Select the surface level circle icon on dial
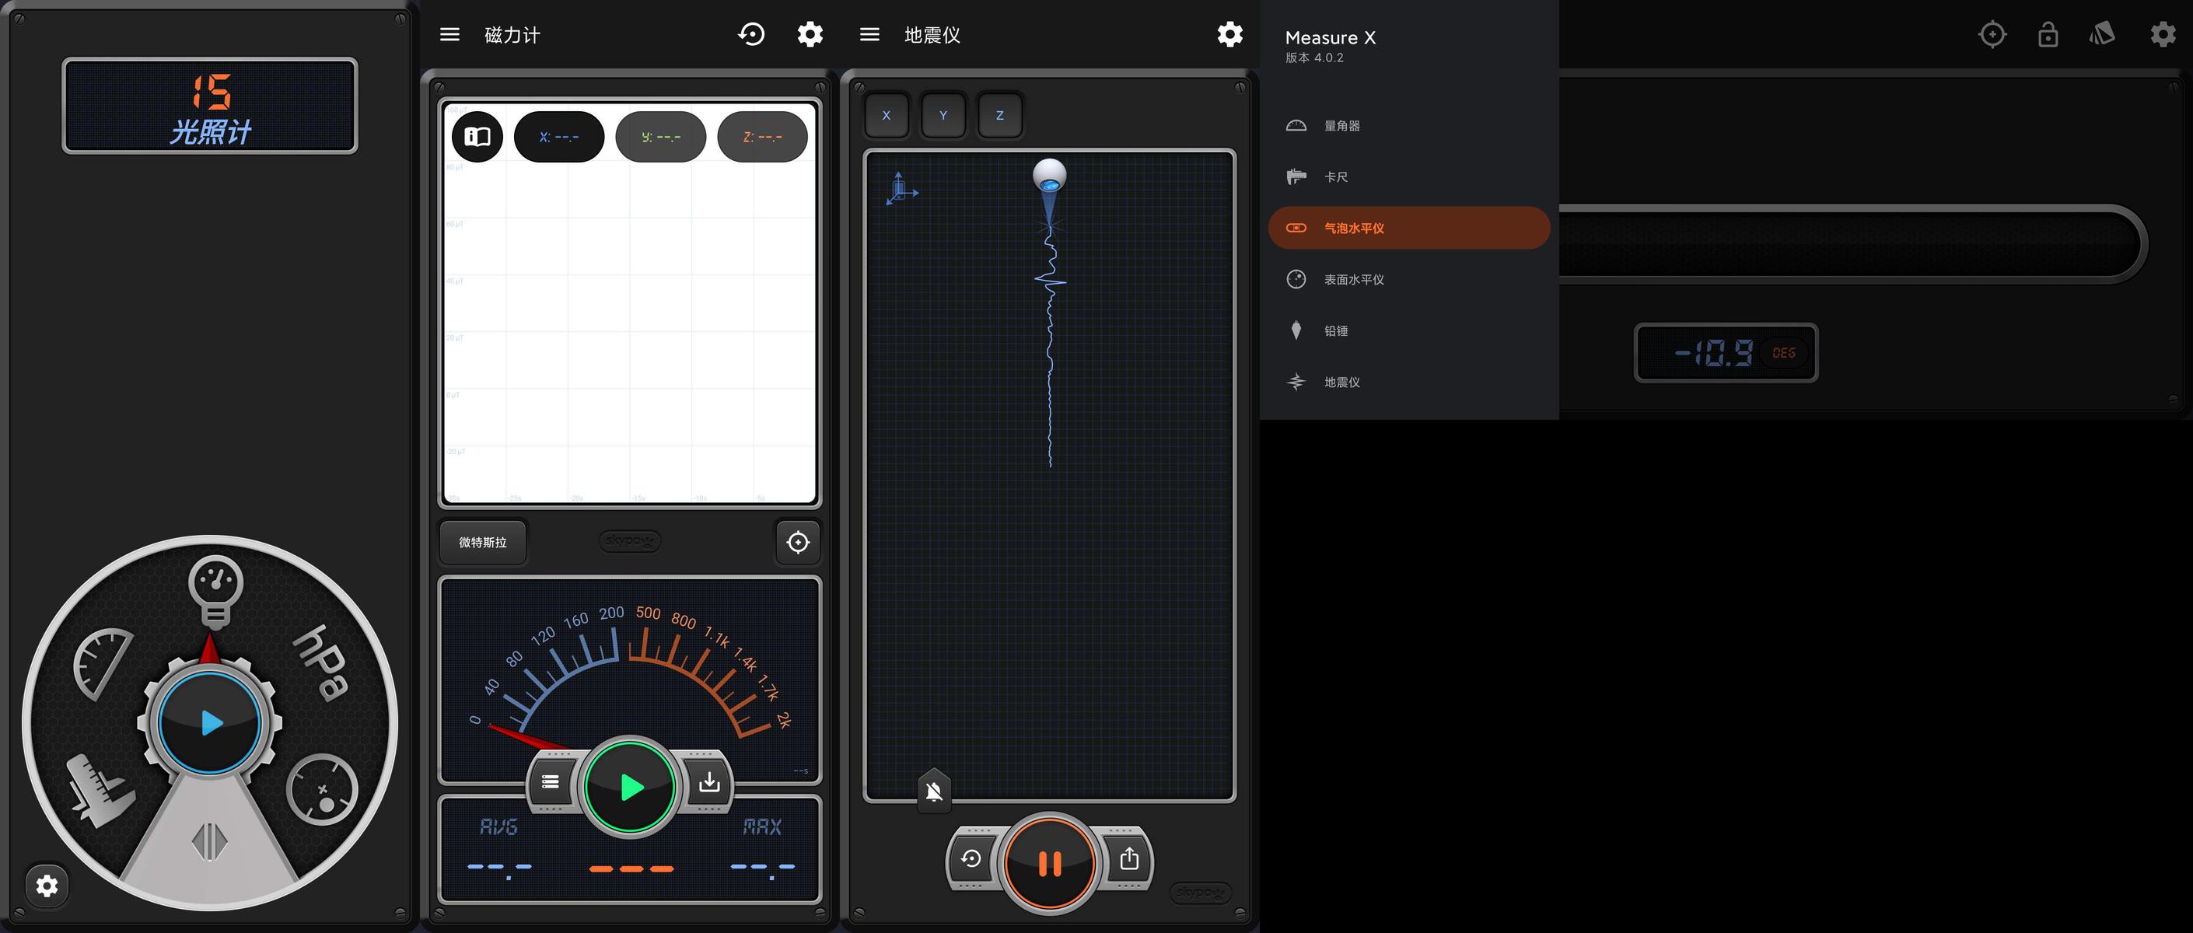2193x933 pixels. pyautogui.click(x=322, y=789)
